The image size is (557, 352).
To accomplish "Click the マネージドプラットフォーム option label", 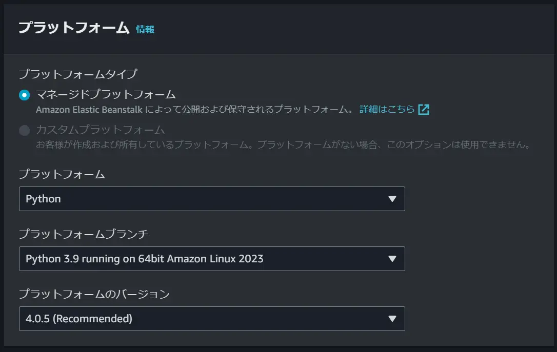I will coord(106,94).
